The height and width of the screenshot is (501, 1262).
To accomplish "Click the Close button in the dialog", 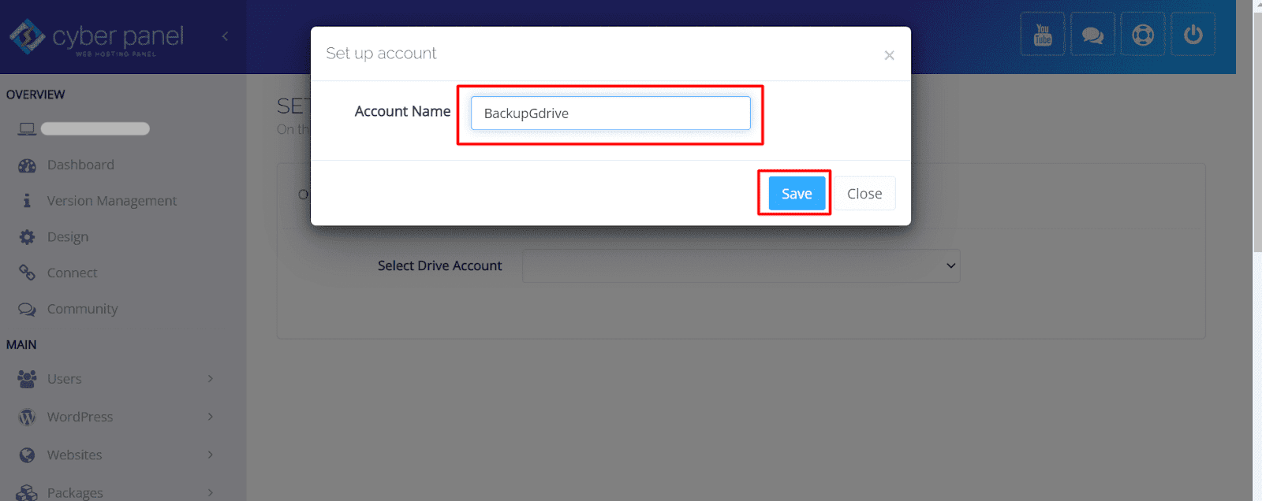I will [x=864, y=194].
